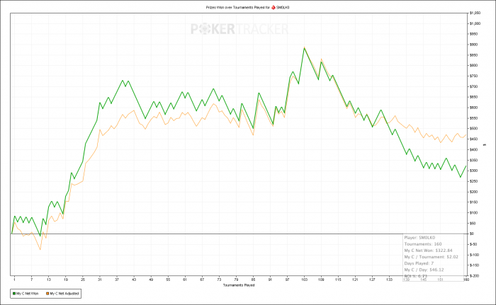Click the x-axis tick label 115

(x=339, y=280)
